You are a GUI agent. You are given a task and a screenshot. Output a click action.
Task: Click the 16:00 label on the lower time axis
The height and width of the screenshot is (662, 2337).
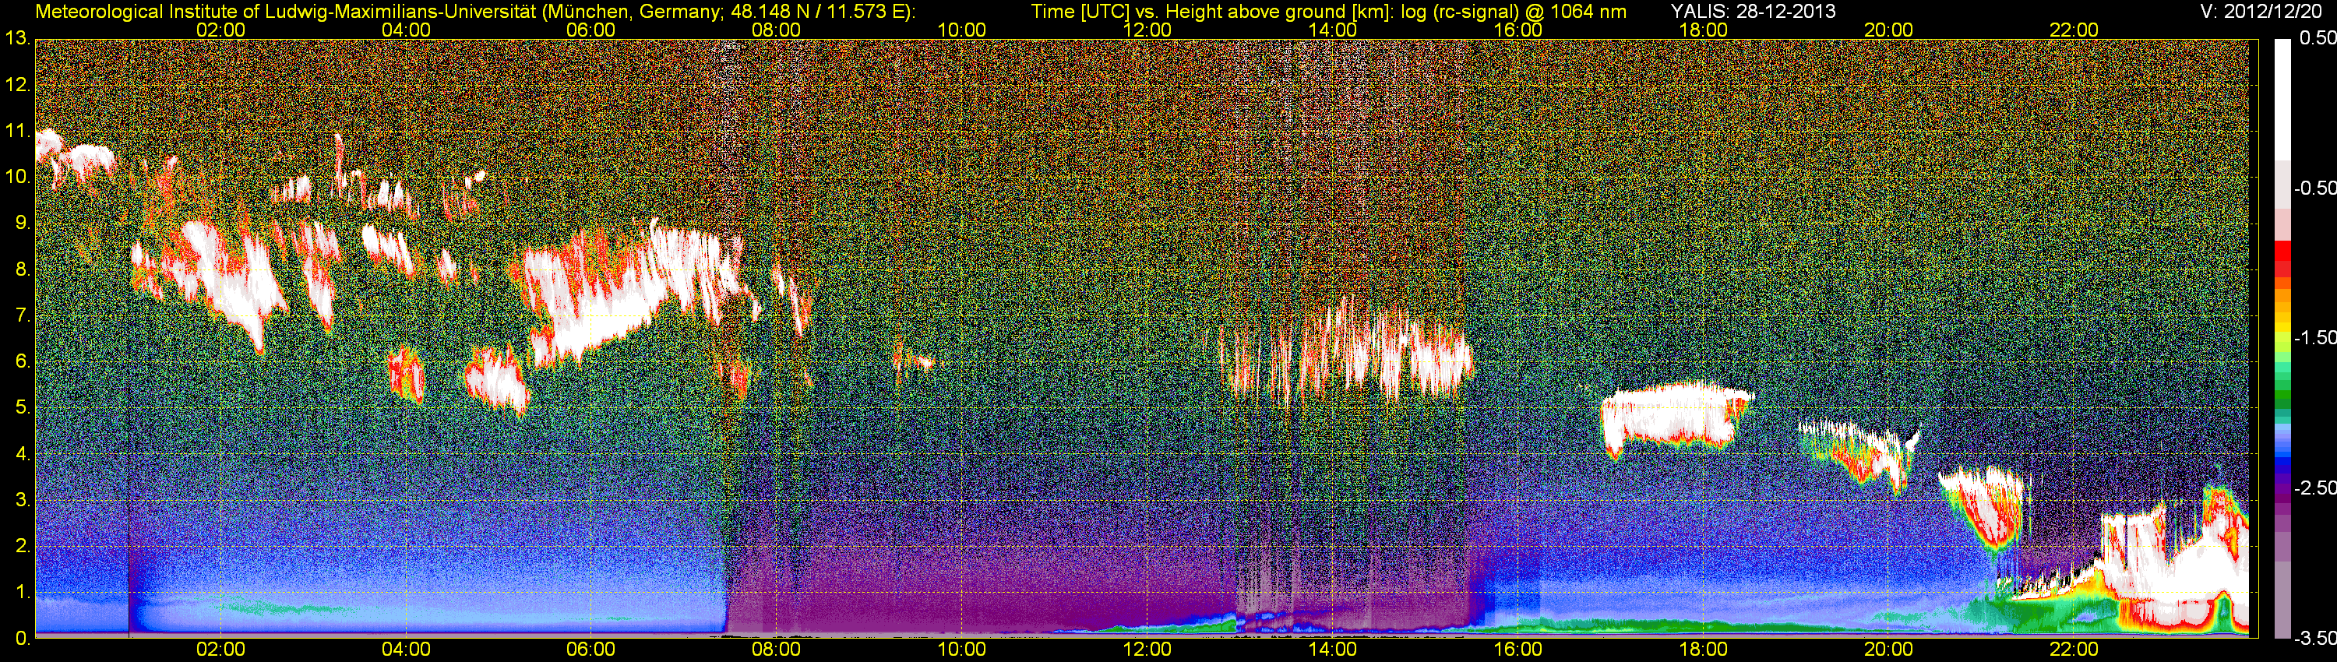click(1517, 650)
